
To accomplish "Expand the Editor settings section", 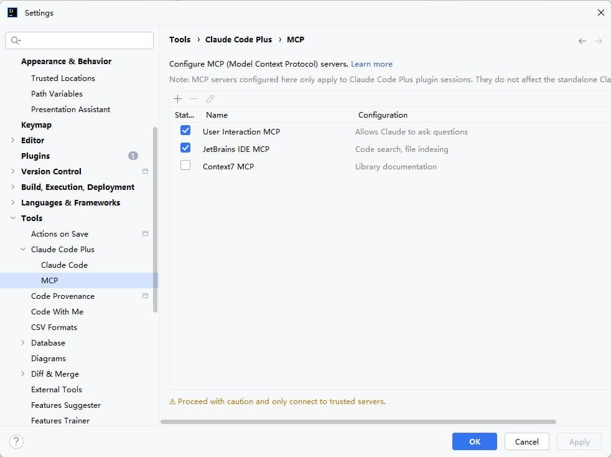I will [13, 140].
